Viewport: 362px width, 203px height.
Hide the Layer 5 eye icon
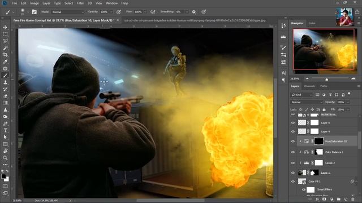point(293,123)
